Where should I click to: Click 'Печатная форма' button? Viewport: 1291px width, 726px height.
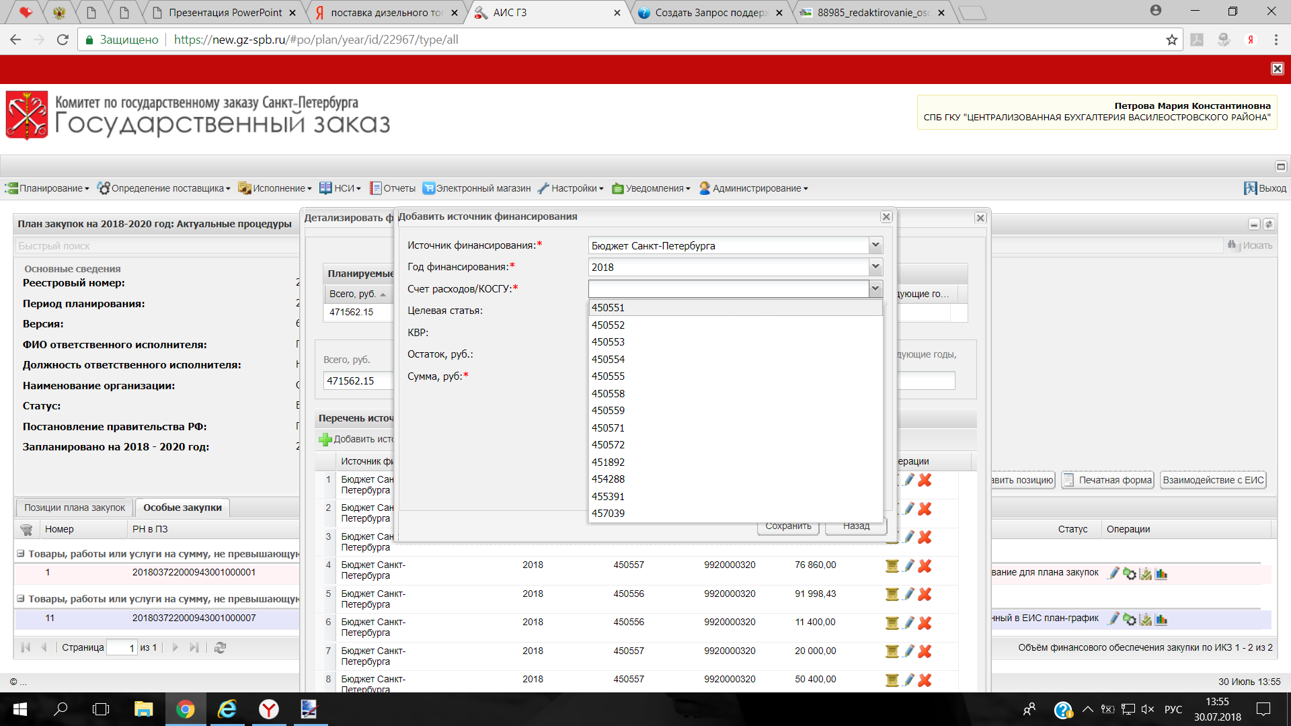1108,480
